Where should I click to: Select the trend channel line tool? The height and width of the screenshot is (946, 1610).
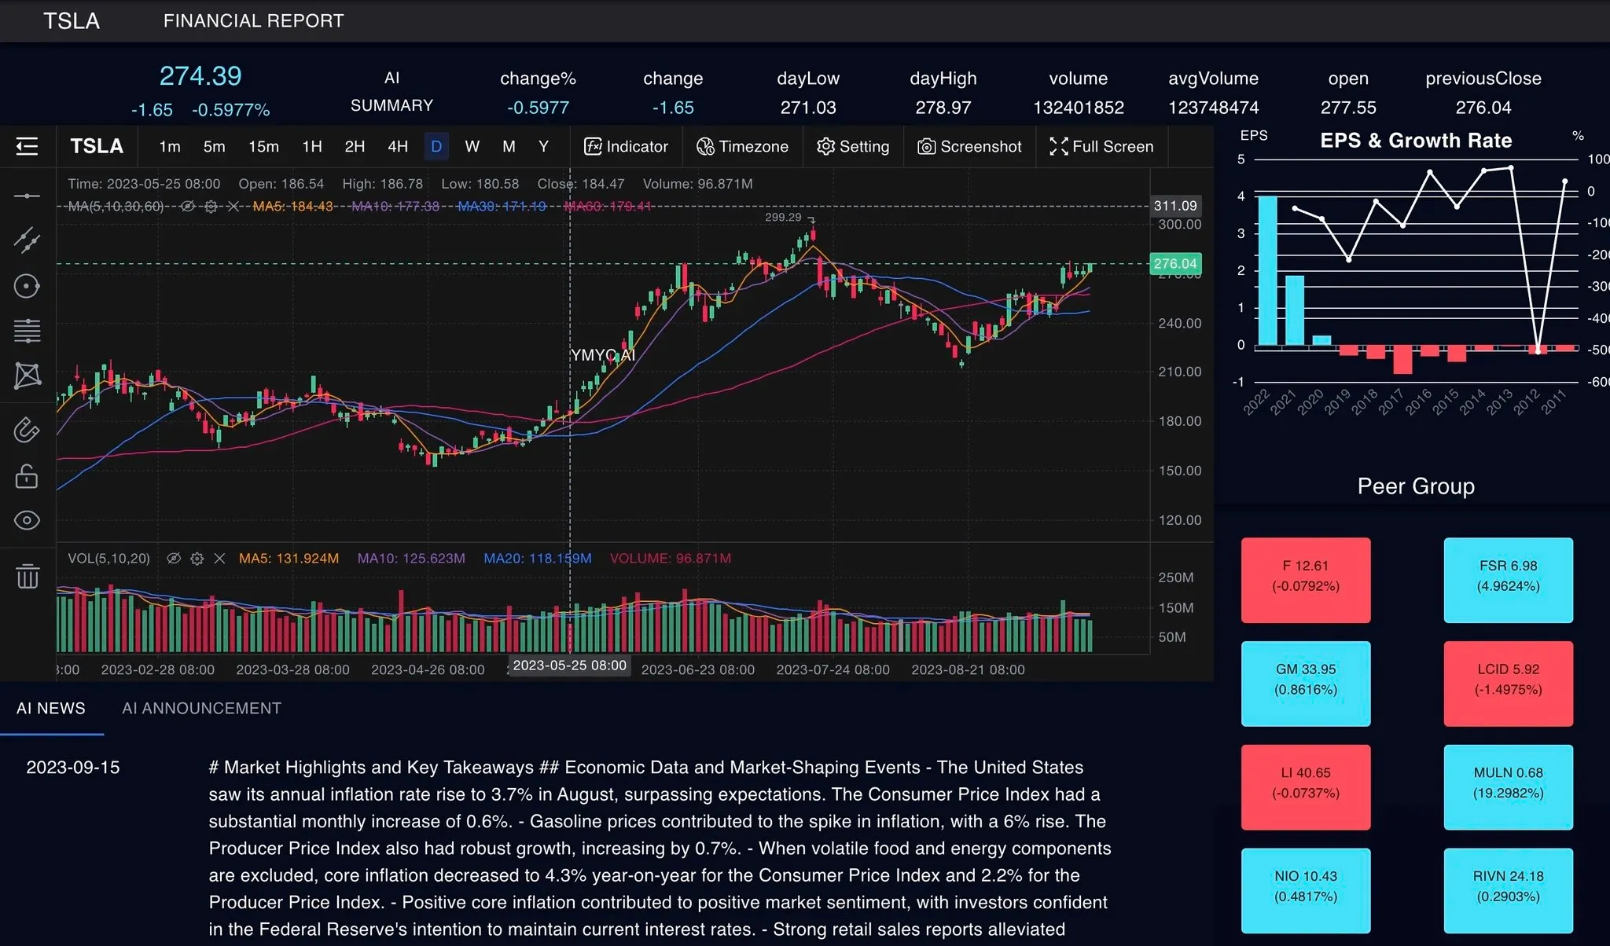pos(27,240)
